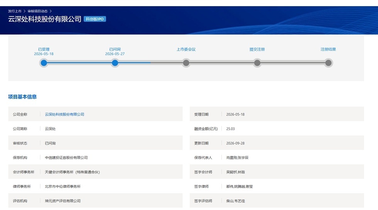Click the 已受理 stage label

point(44,49)
